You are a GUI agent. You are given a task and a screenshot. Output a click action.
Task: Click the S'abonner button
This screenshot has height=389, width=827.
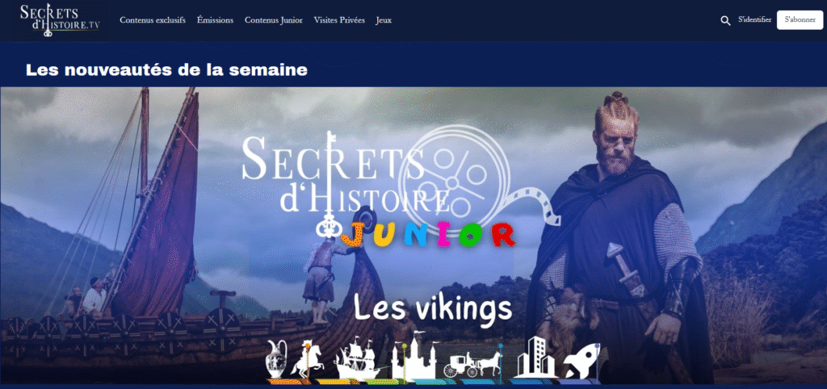pyautogui.click(x=800, y=20)
